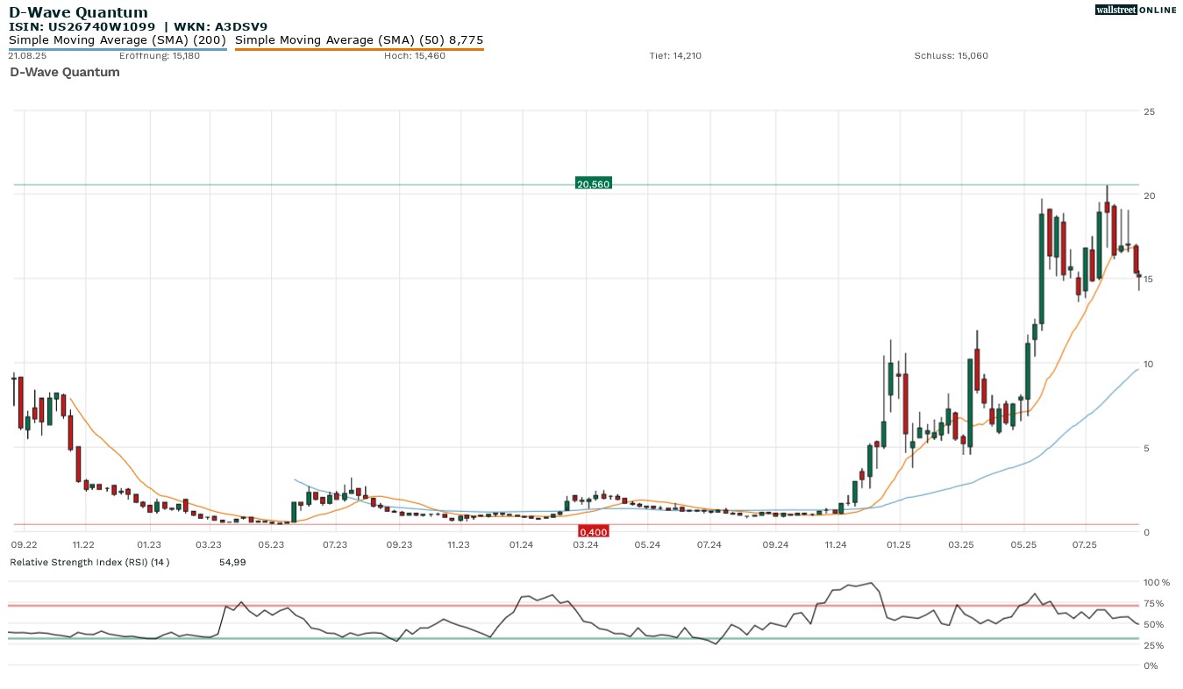Click the 0% RSI axis label
Image resolution: width=1183 pixels, height=689 pixels.
pos(1151,666)
